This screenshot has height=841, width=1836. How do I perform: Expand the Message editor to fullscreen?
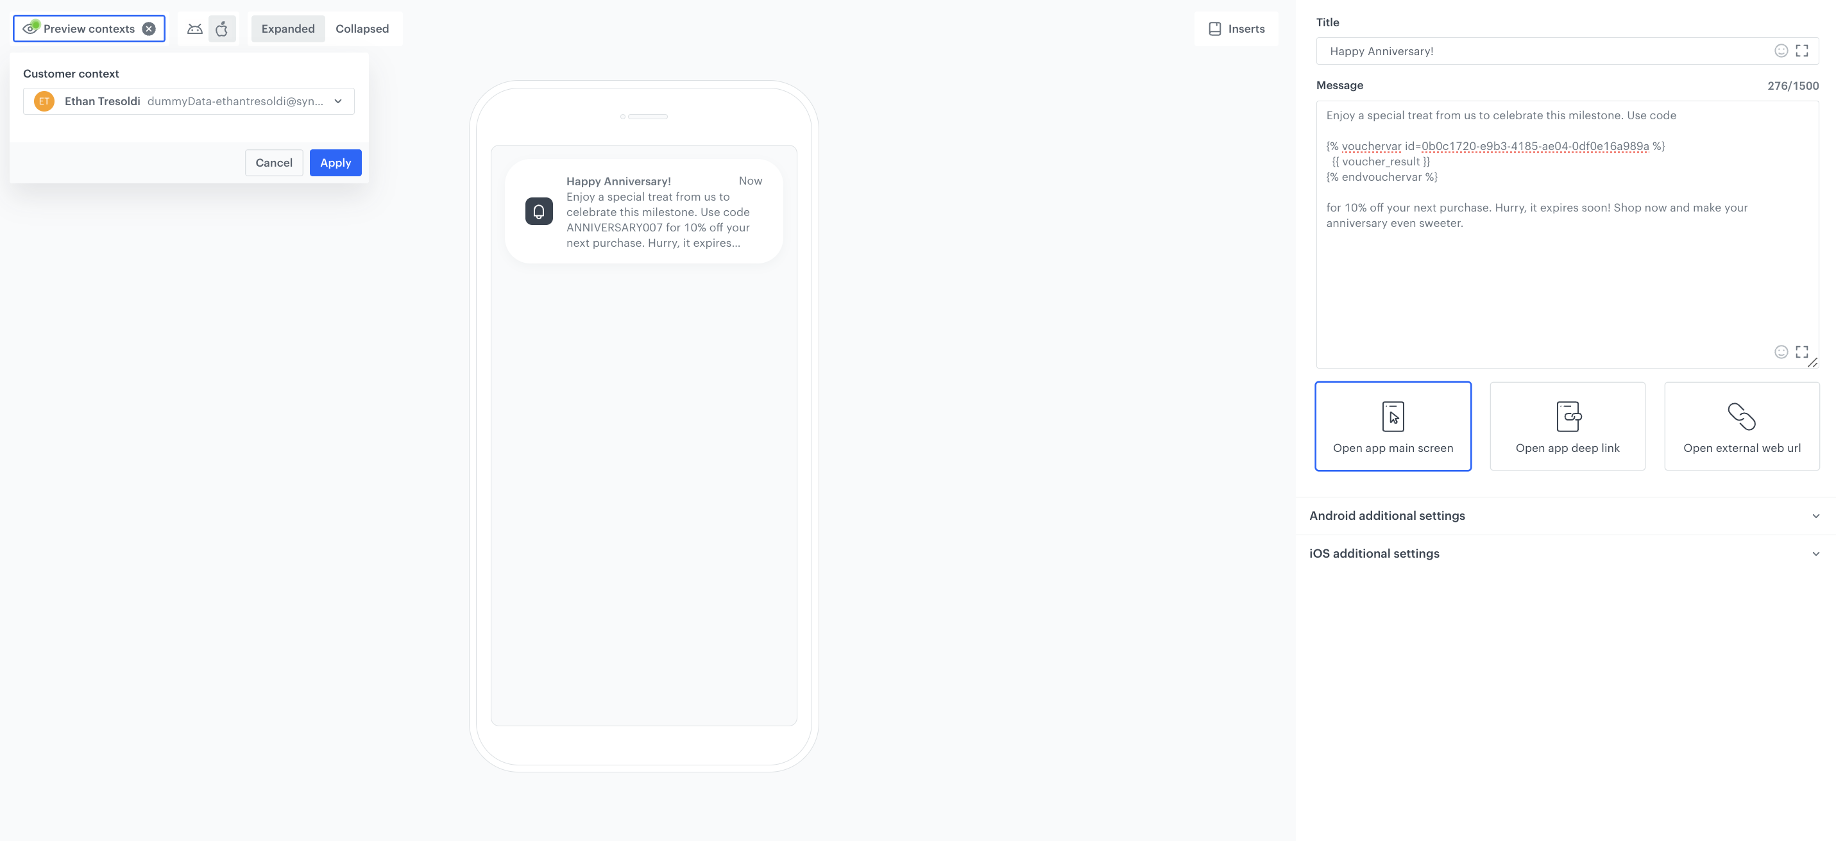coord(1803,352)
